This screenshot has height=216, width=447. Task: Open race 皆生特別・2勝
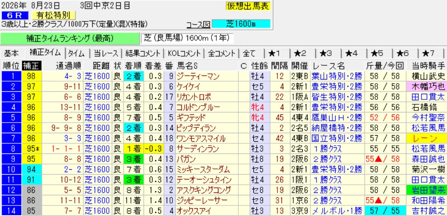point(337,97)
